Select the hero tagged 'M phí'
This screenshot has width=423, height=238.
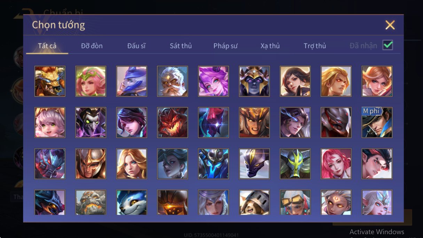pos(377,122)
